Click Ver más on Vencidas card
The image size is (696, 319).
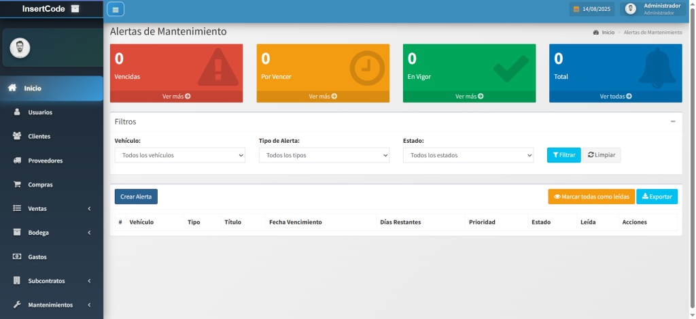[176, 97]
